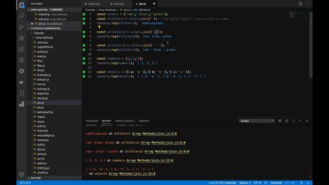Click the UTF-8 encoding status item
This screenshot has height=185, width=329.
point(257,183)
